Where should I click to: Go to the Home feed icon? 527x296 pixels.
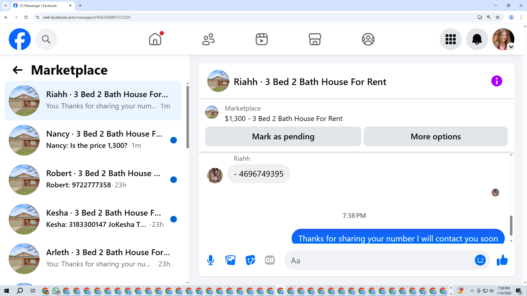(155, 39)
